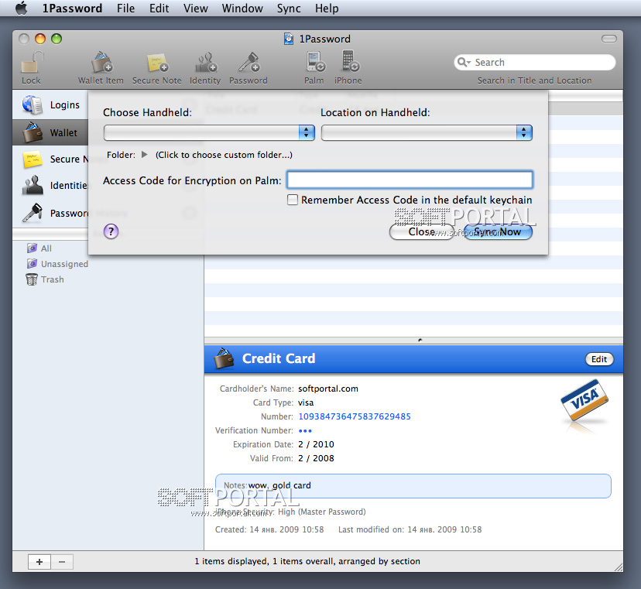Open iPhone sync from the toolbar
641x589 pixels.
point(349,62)
